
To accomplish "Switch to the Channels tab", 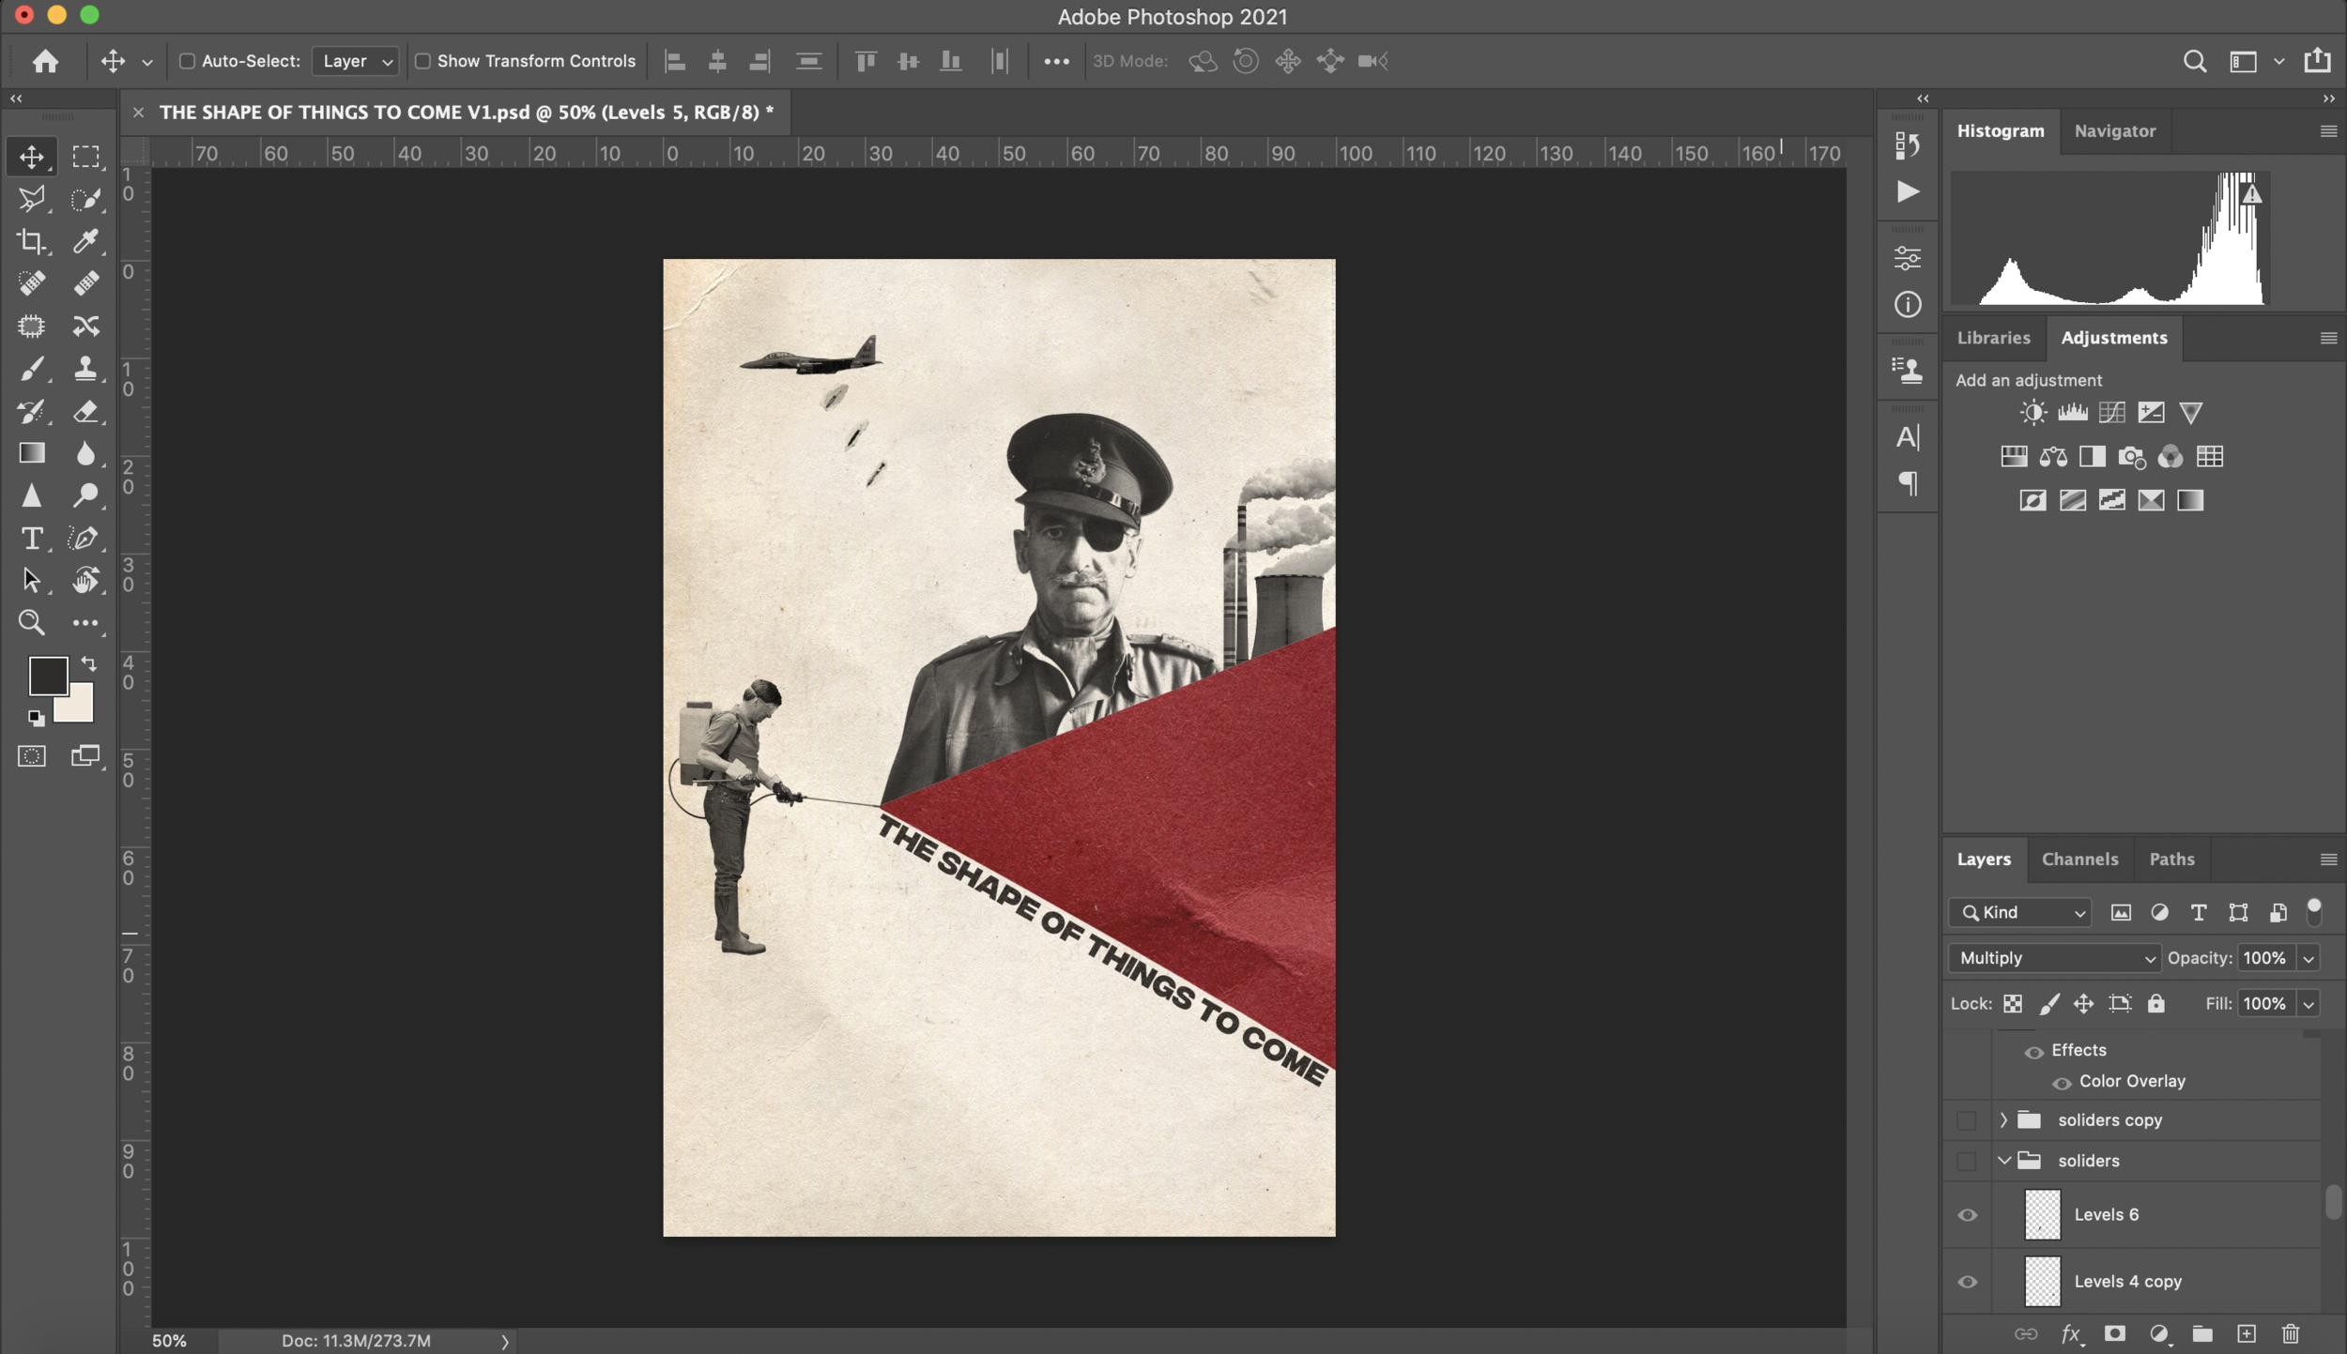I will [2079, 860].
